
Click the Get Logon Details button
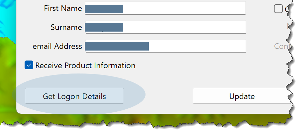coord(74,96)
